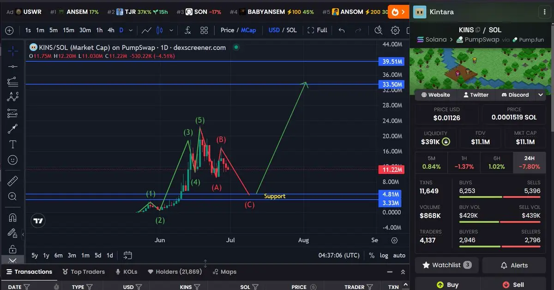The image size is (554, 290).
Task: Display chart values in SOL
Action: [292, 30]
